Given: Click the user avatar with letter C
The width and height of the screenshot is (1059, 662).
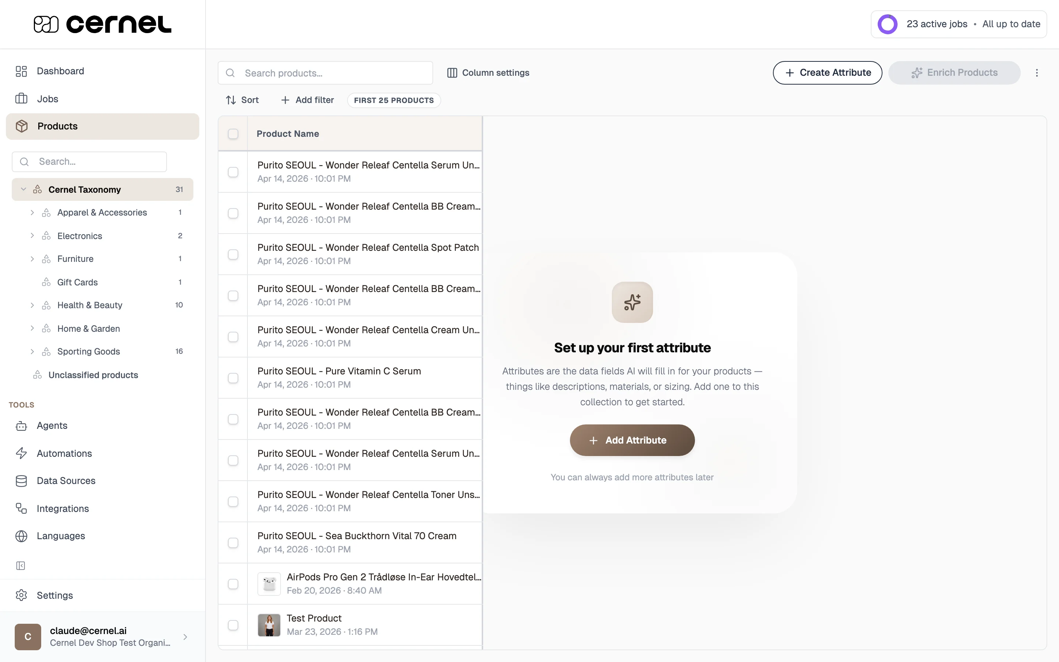Looking at the screenshot, I should pos(28,637).
